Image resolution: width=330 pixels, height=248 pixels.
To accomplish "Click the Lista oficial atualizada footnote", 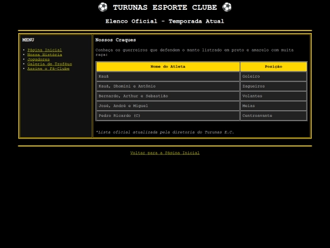I will 165,132.
